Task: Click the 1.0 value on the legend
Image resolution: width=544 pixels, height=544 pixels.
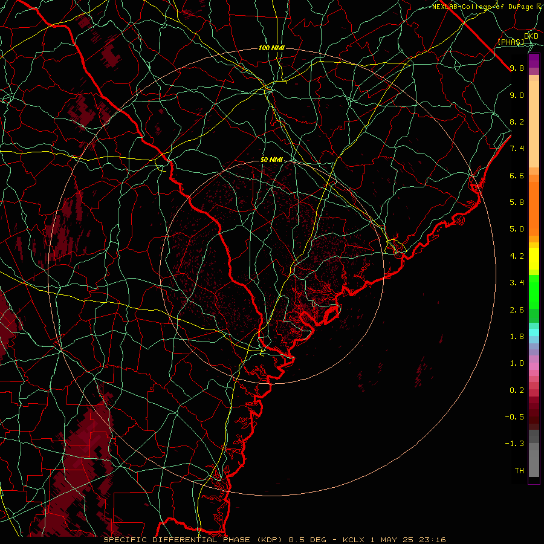Action: 517,363
